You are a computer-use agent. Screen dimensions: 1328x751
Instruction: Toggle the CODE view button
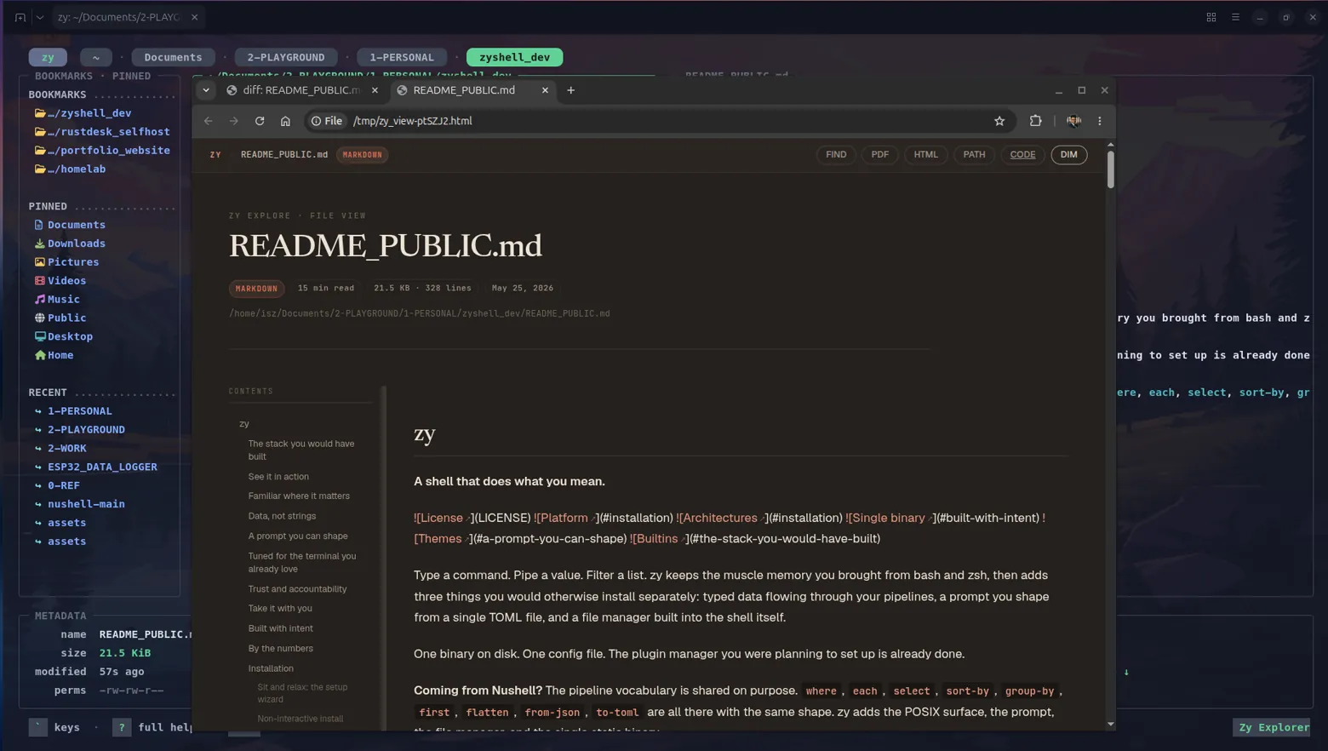coord(1022,155)
